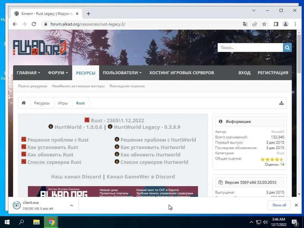This screenshot has width=304, height=228.
Task: Open Список серверов Hurtworld
Action: point(154,162)
